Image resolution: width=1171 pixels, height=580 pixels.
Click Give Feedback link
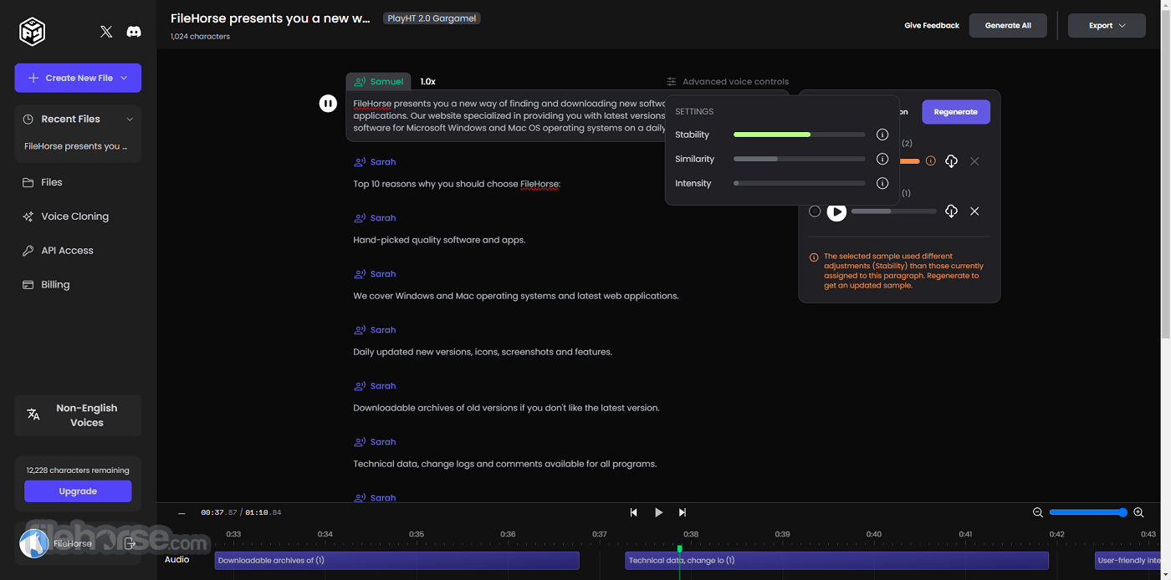(932, 26)
